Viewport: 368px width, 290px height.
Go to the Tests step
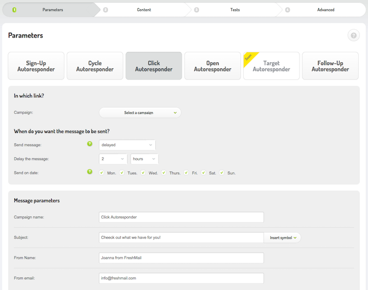235,10
